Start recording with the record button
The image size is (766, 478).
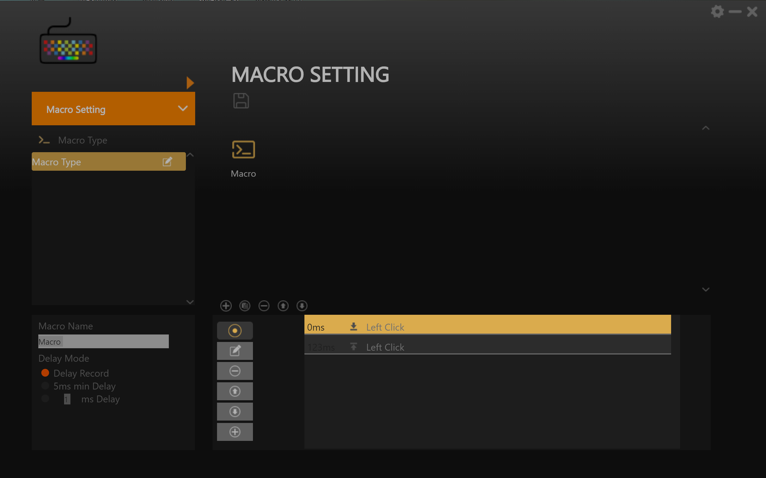(x=235, y=331)
